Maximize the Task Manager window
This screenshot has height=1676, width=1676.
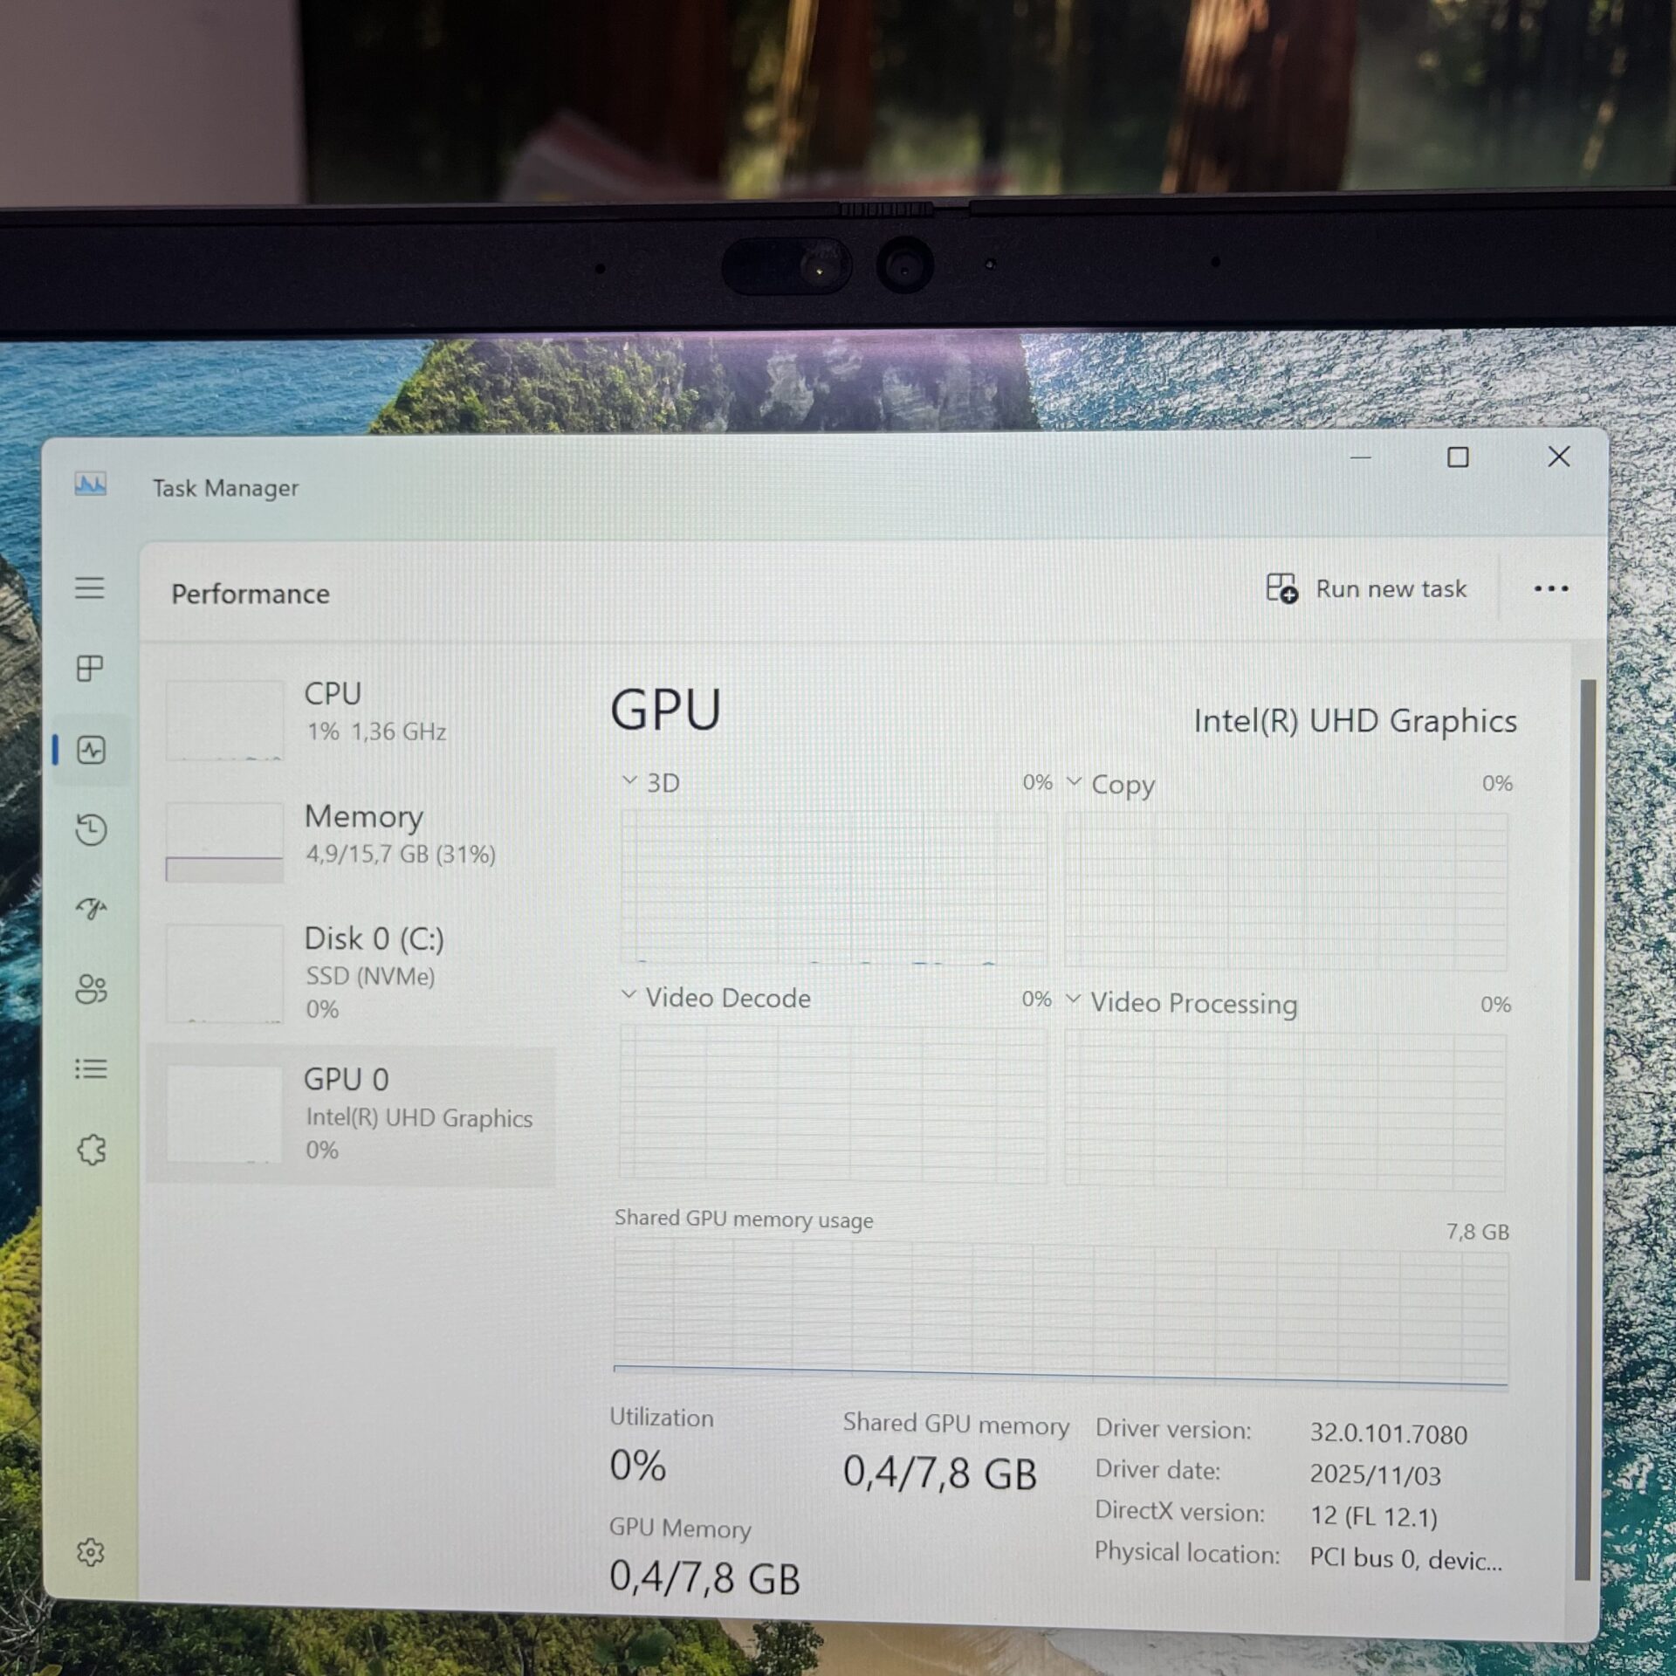(x=1458, y=457)
